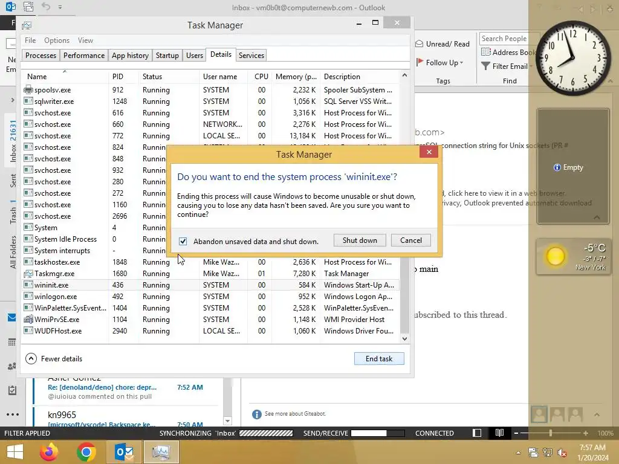Viewport: 619px width, 464px height.
Task: Uncheck Abandon unsaved data and shut down
Action: [x=183, y=241]
